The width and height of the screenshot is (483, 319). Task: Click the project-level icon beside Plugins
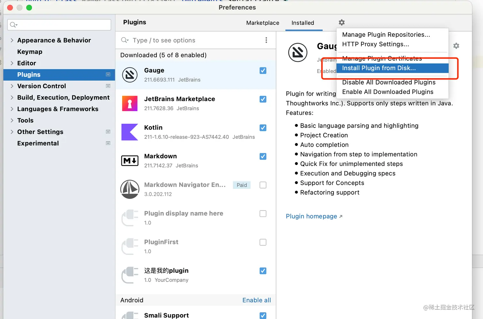(108, 74)
